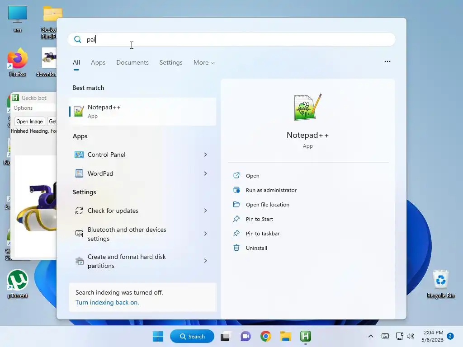Click the Uninstall trash icon
The image size is (463, 347).
[236, 248]
